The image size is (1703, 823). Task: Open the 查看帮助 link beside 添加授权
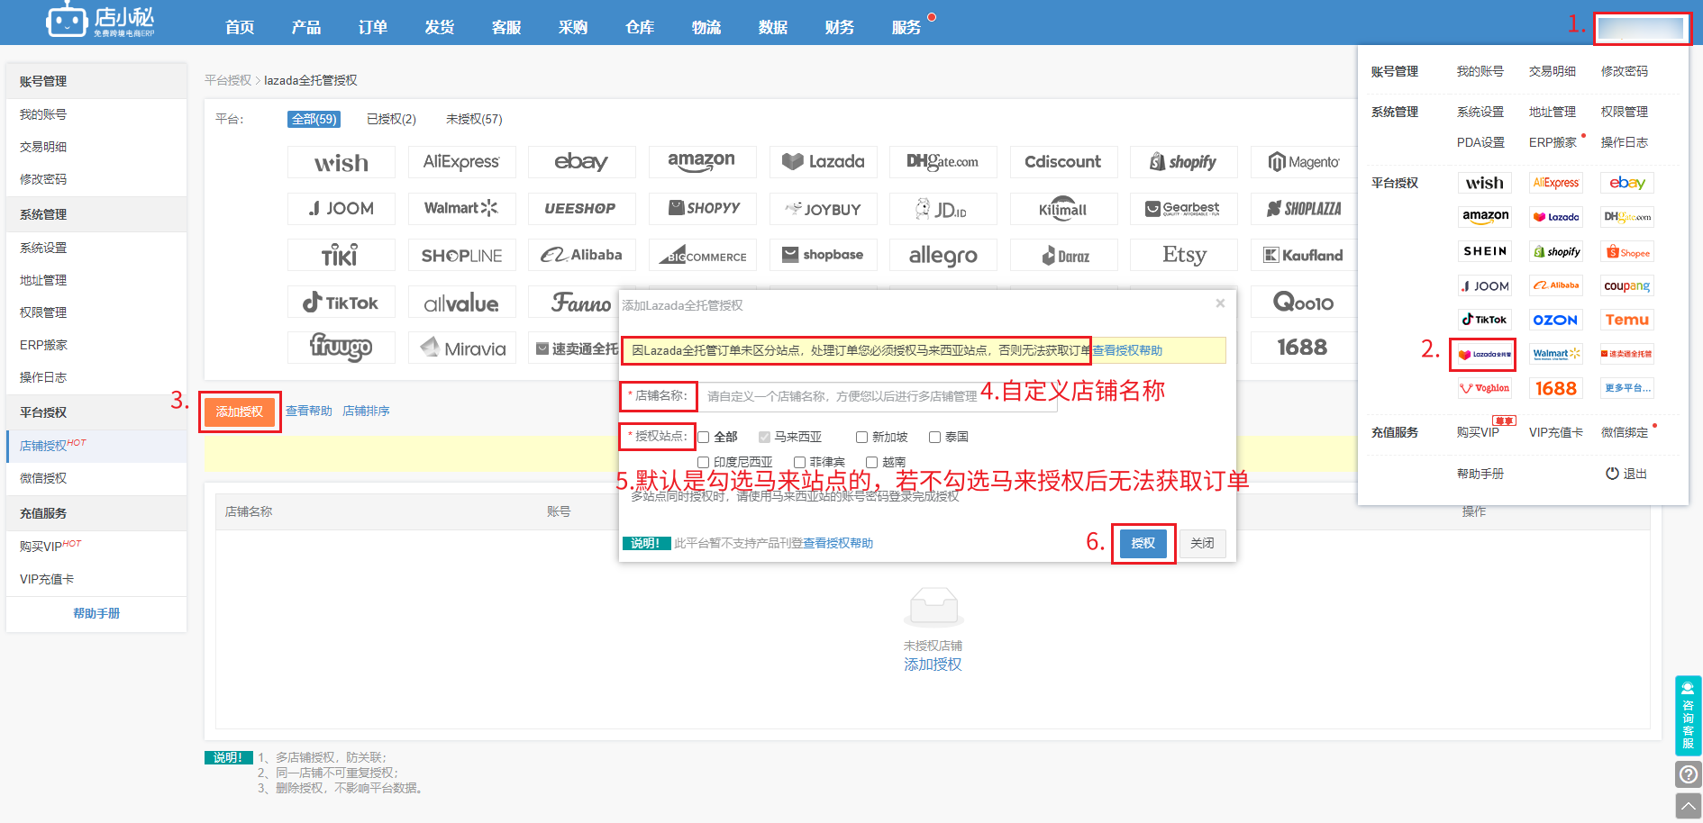click(x=309, y=411)
